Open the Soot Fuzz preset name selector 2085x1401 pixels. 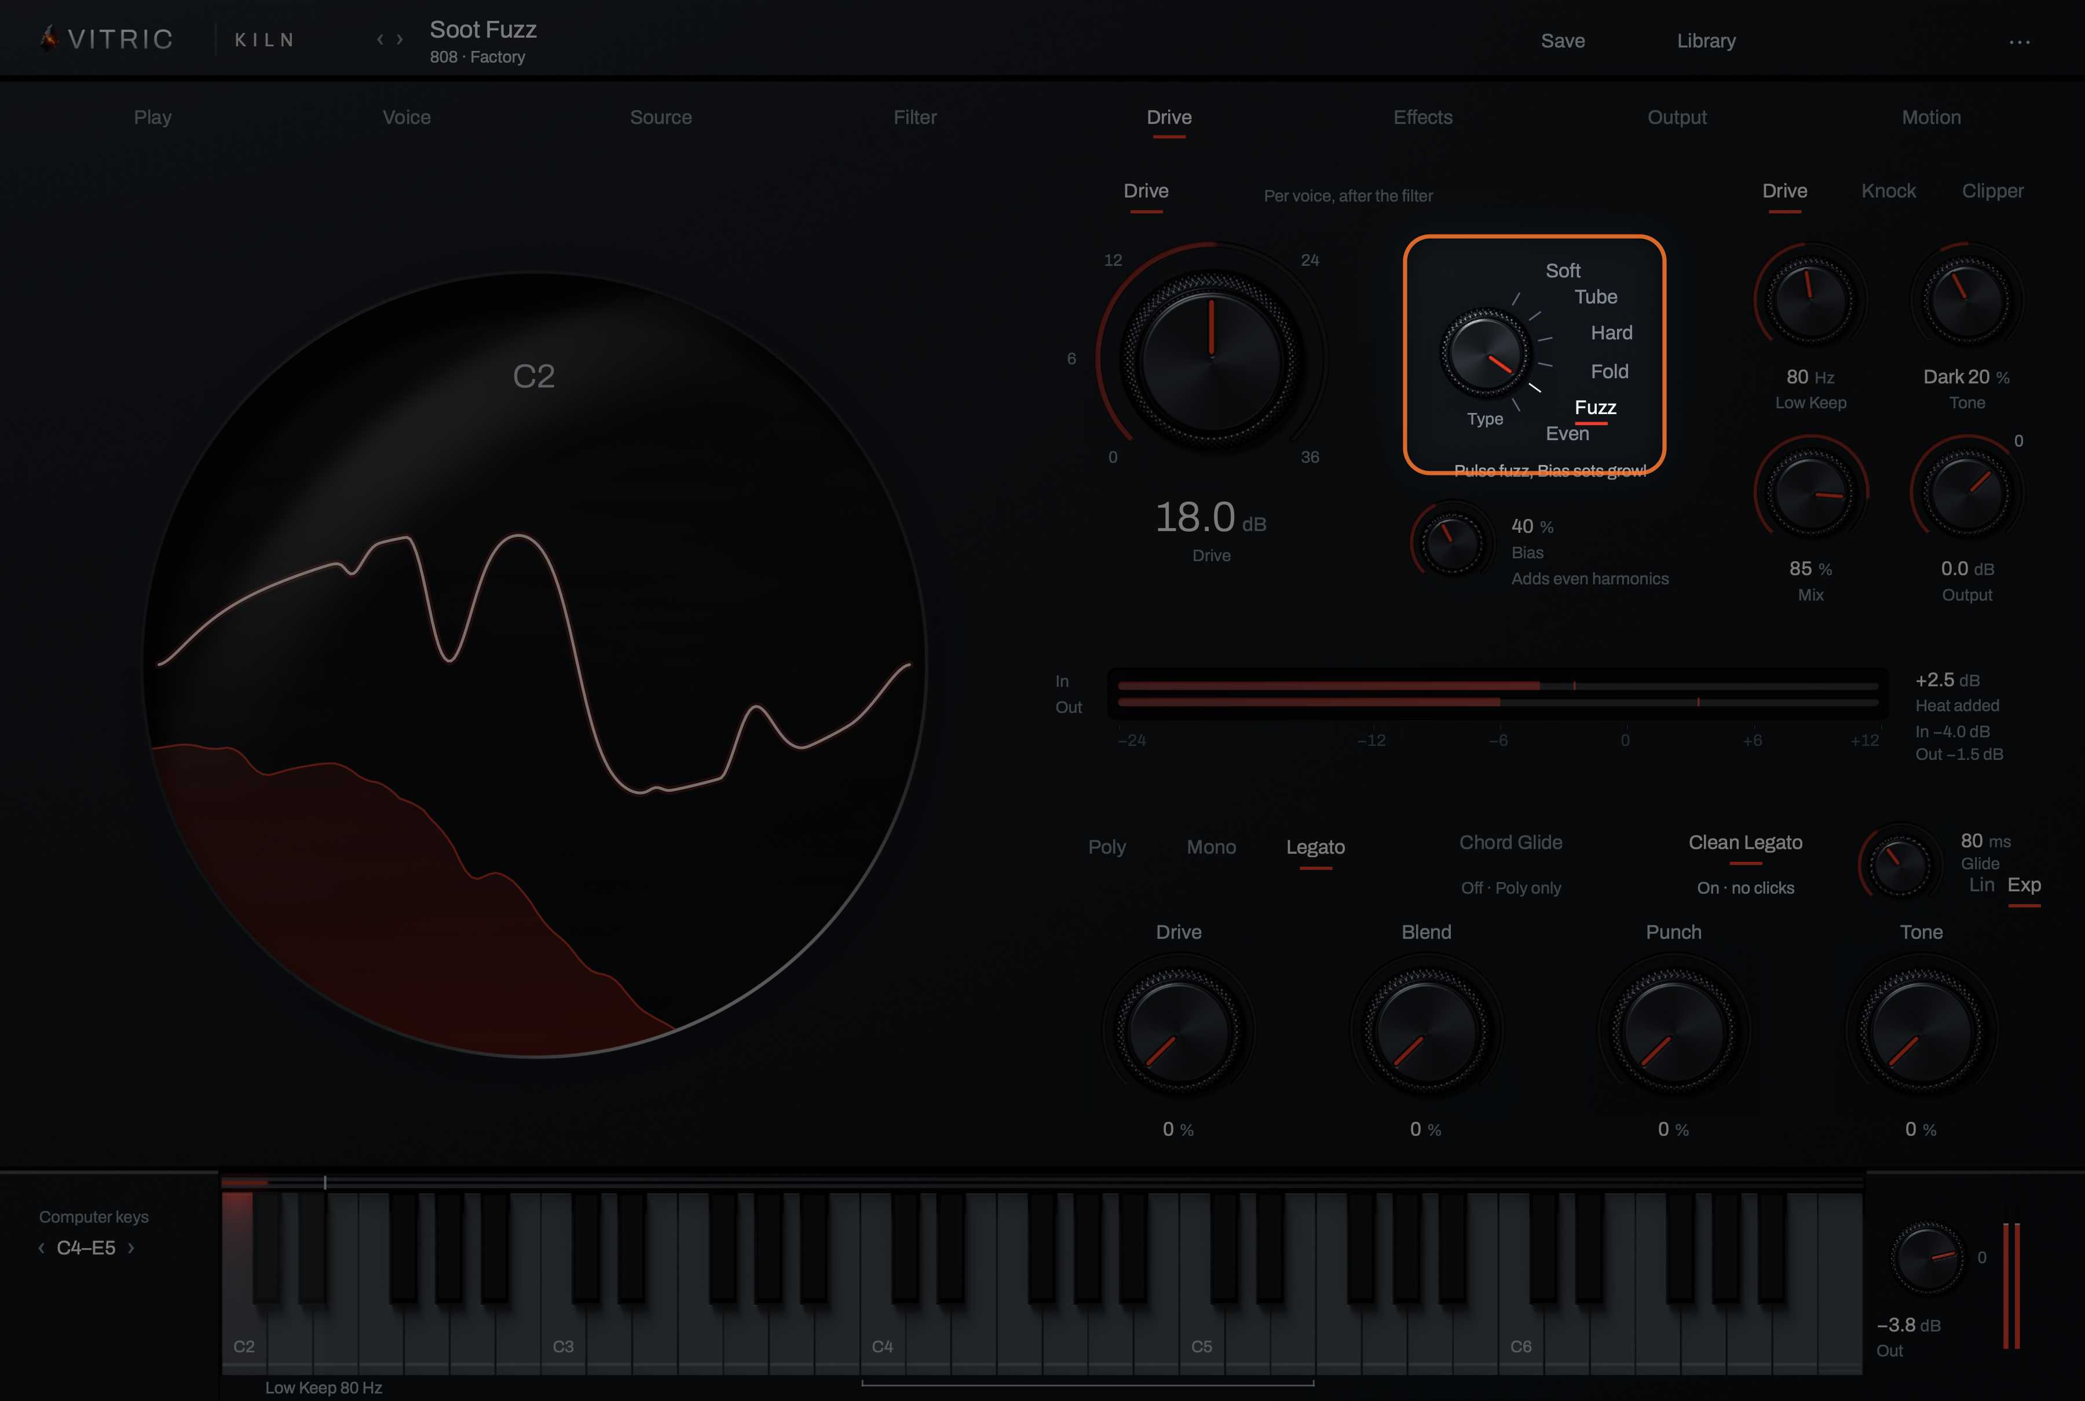[482, 30]
